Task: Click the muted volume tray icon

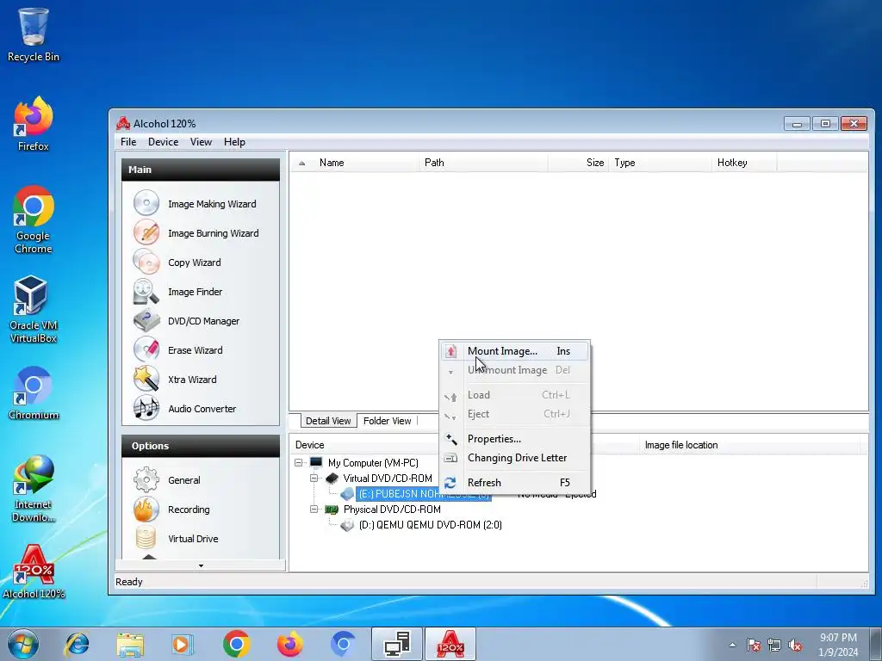Action: tap(795, 645)
